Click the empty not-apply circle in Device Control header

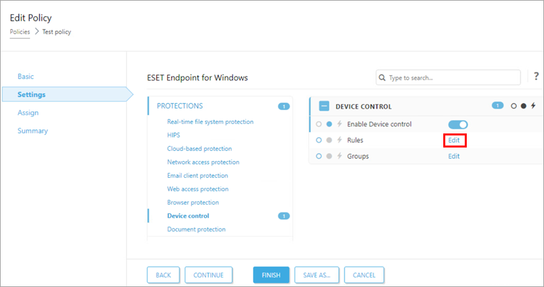click(514, 106)
